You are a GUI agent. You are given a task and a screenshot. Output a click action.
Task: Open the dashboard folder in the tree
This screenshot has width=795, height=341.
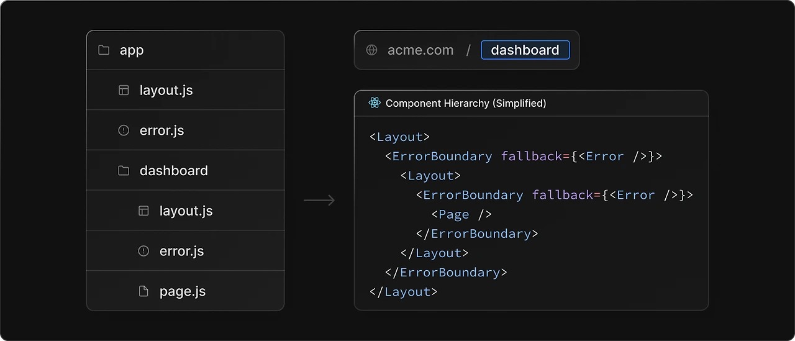coord(174,171)
